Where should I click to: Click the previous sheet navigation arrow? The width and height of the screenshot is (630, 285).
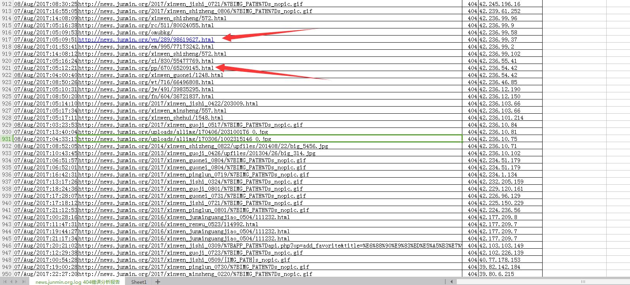tap(11, 282)
